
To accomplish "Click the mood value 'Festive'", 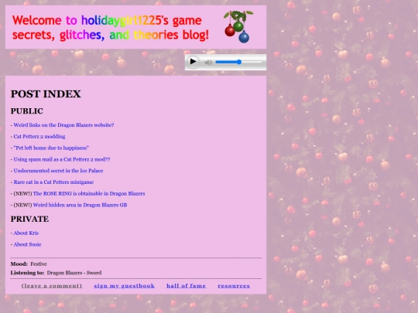I will (x=39, y=264).
